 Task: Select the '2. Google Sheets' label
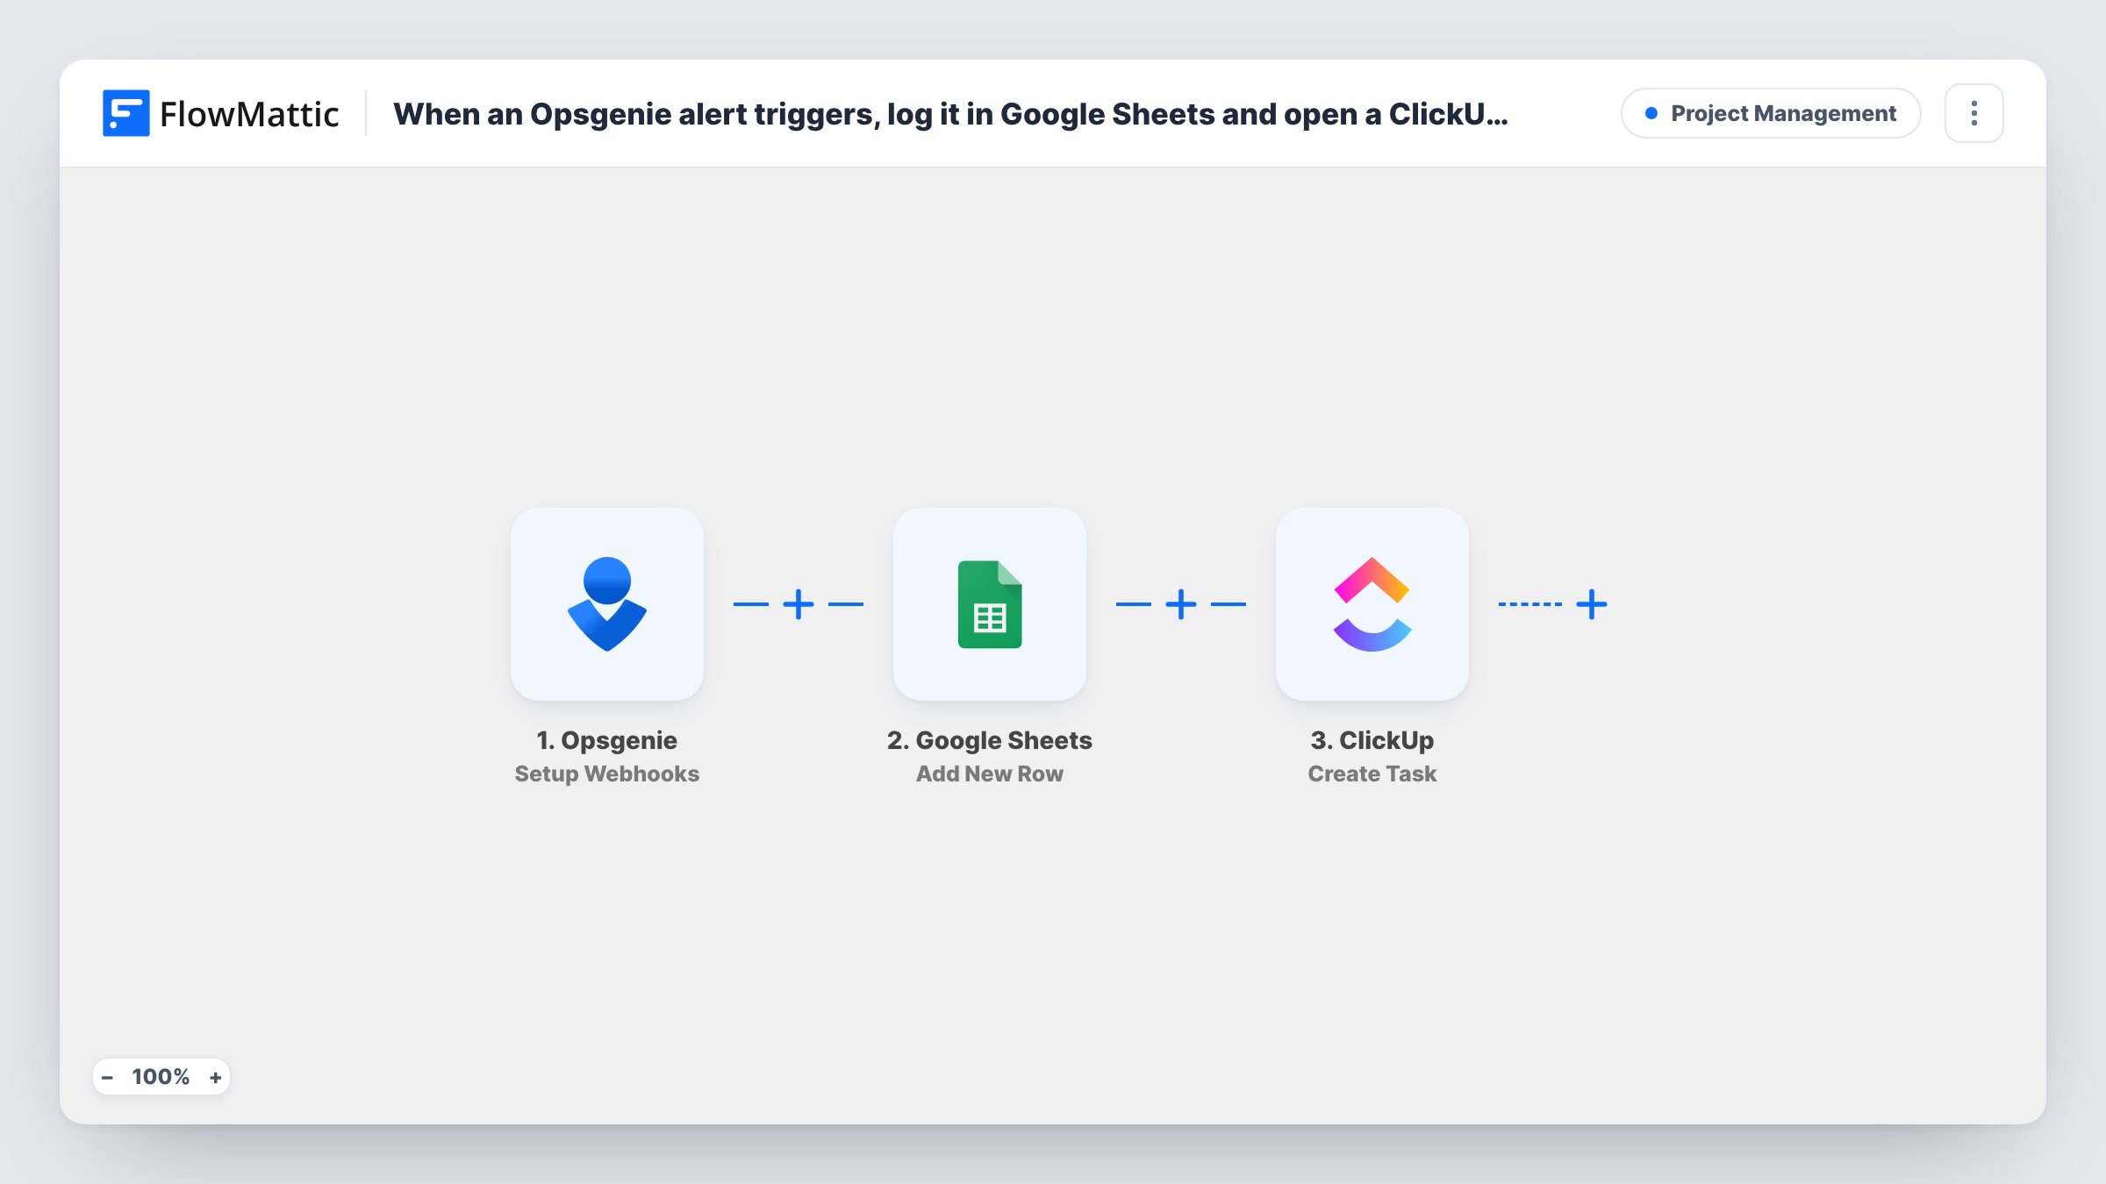tap(989, 740)
